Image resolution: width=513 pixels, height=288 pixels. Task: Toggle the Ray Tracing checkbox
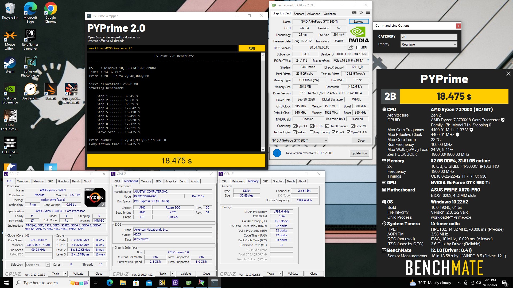point(312,132)
